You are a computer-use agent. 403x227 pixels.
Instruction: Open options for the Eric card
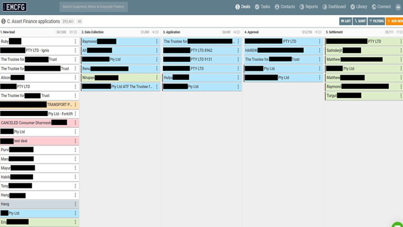point(75,222)
